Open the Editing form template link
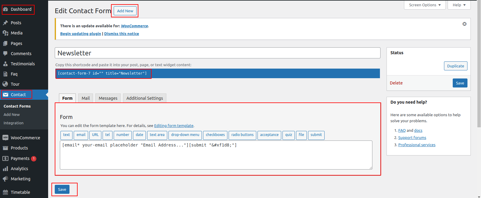481x198 pixels. coord(174,126)
